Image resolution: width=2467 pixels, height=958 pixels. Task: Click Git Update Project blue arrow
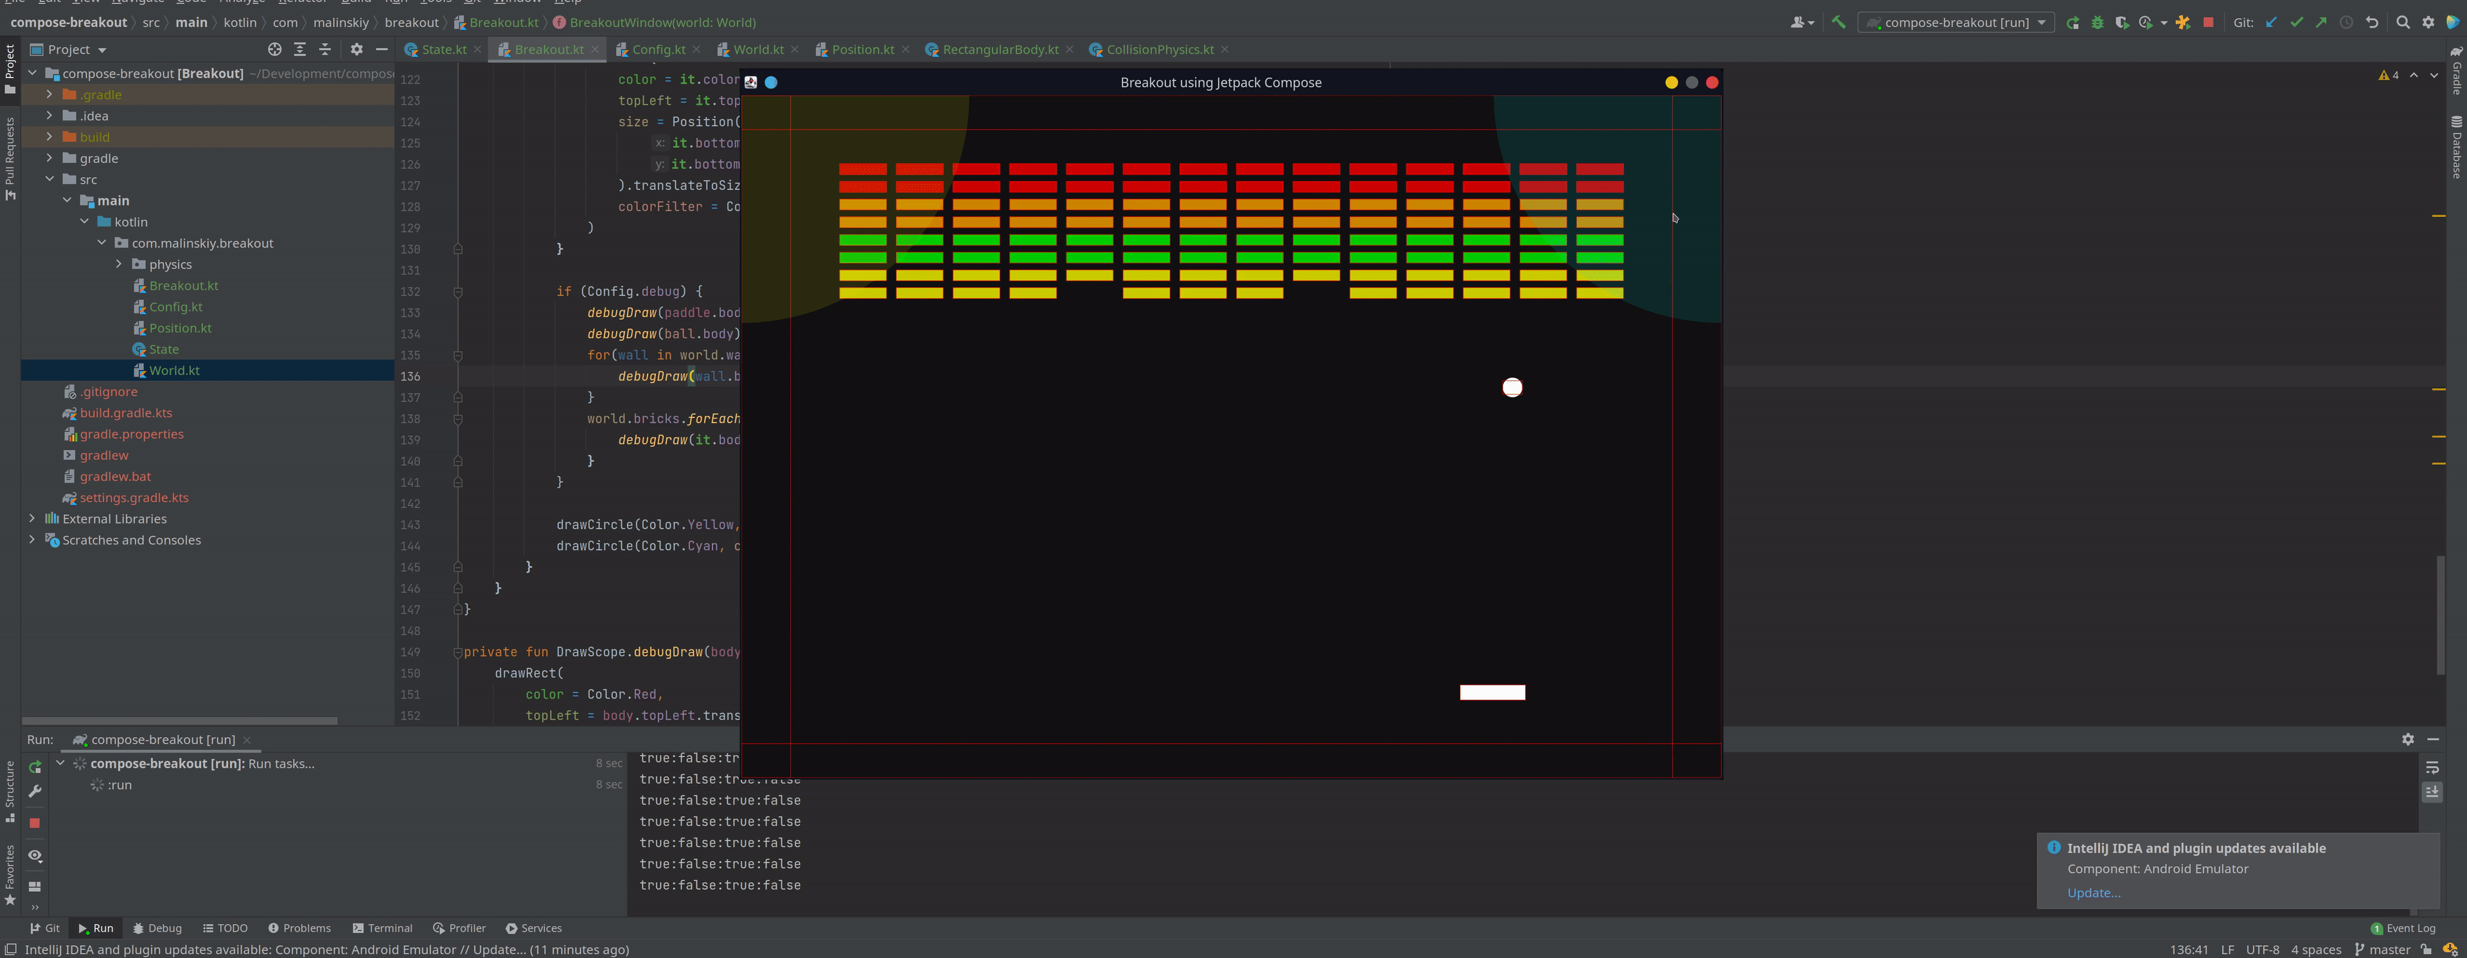point(2270,22)
